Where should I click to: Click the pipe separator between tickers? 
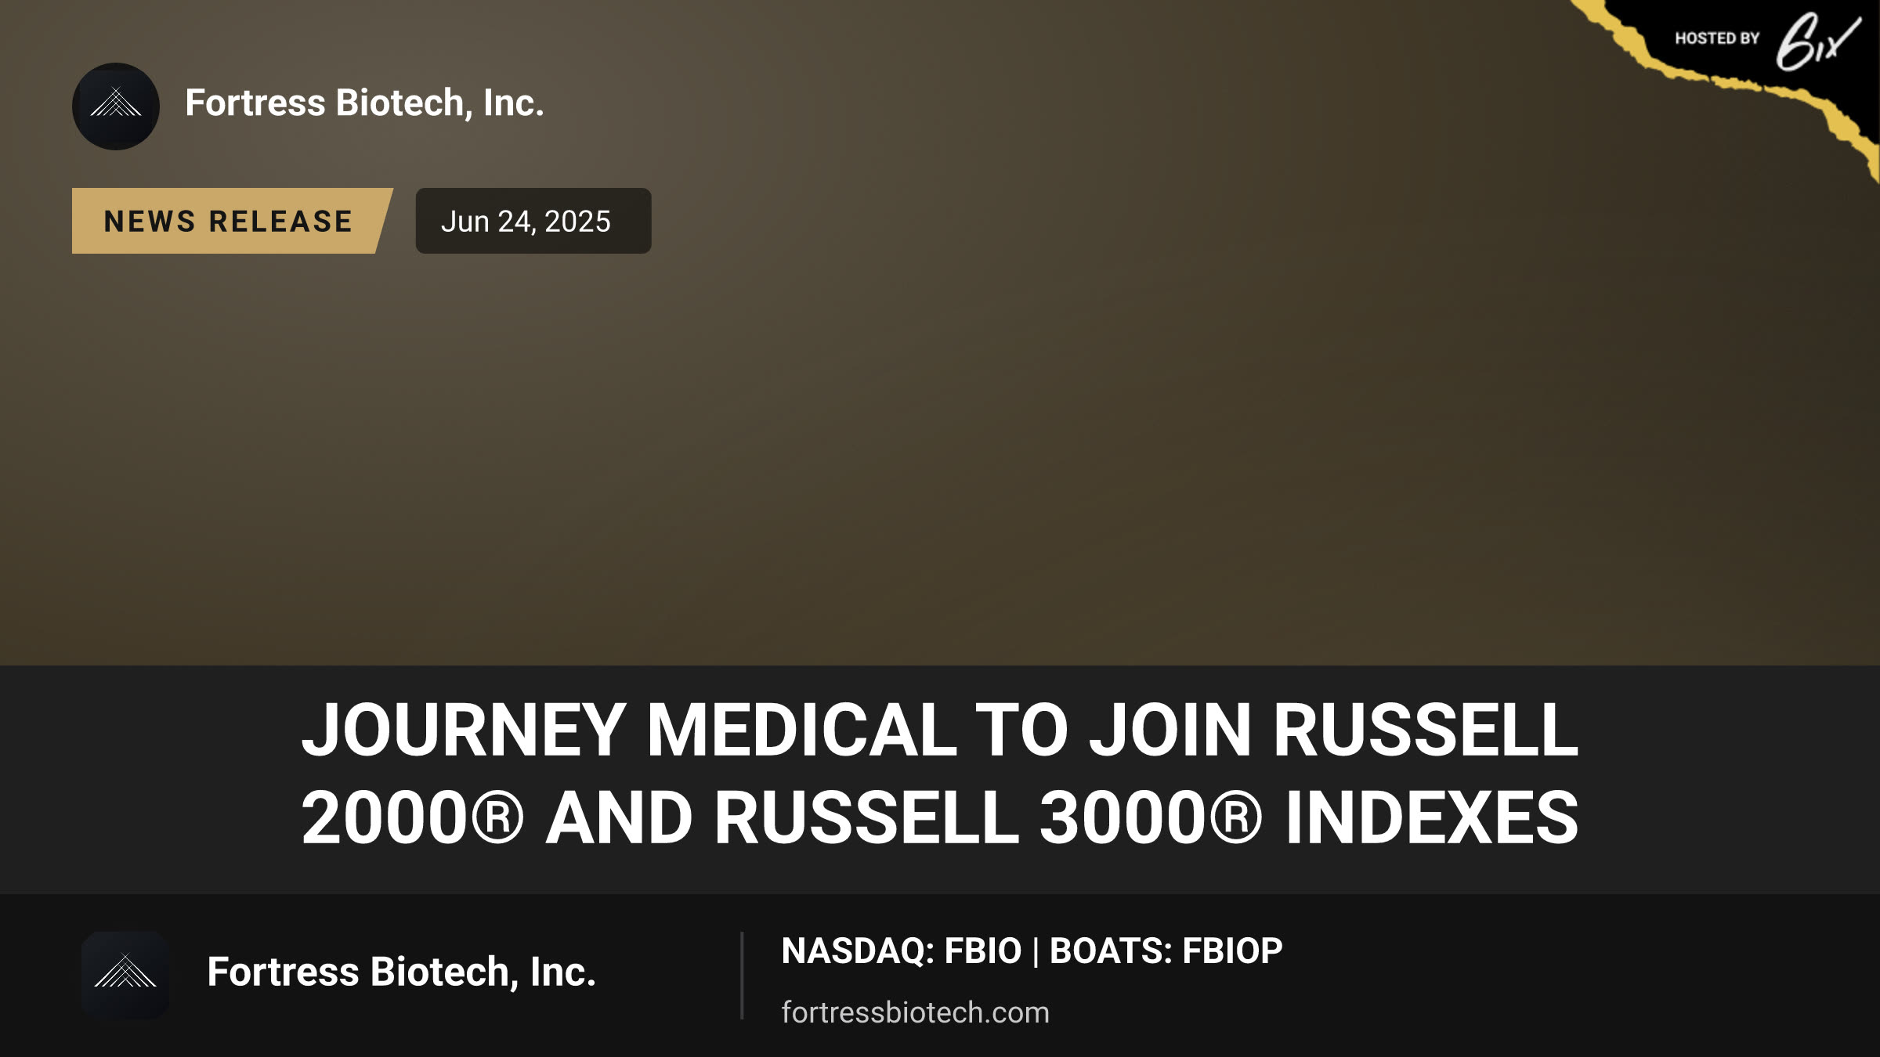point(1036,951)
